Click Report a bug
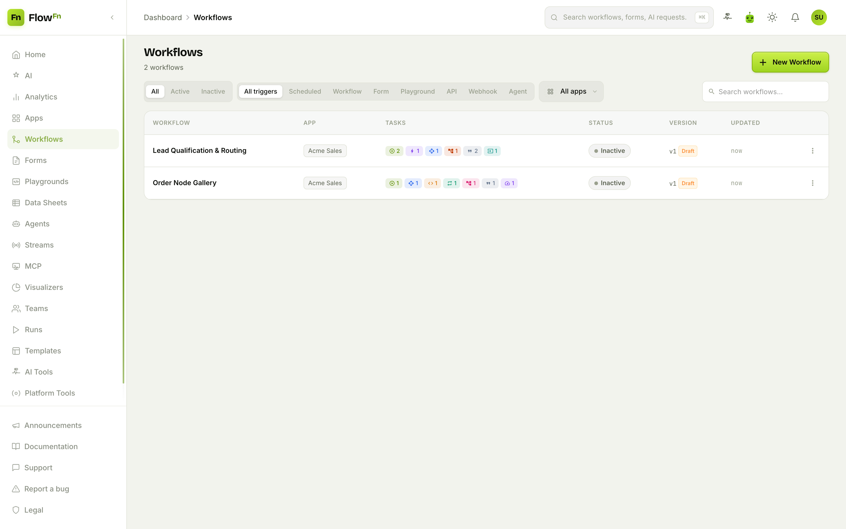This screenshot has height=529, width=846. [63, 489]
